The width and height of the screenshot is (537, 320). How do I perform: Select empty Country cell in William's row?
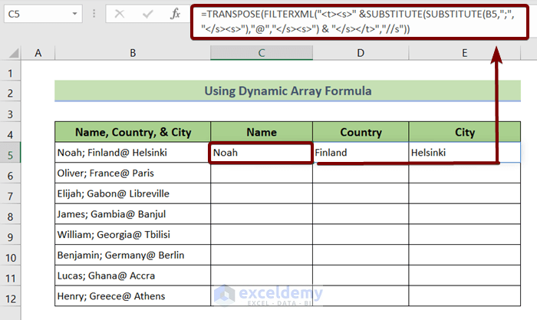[361, 235]
